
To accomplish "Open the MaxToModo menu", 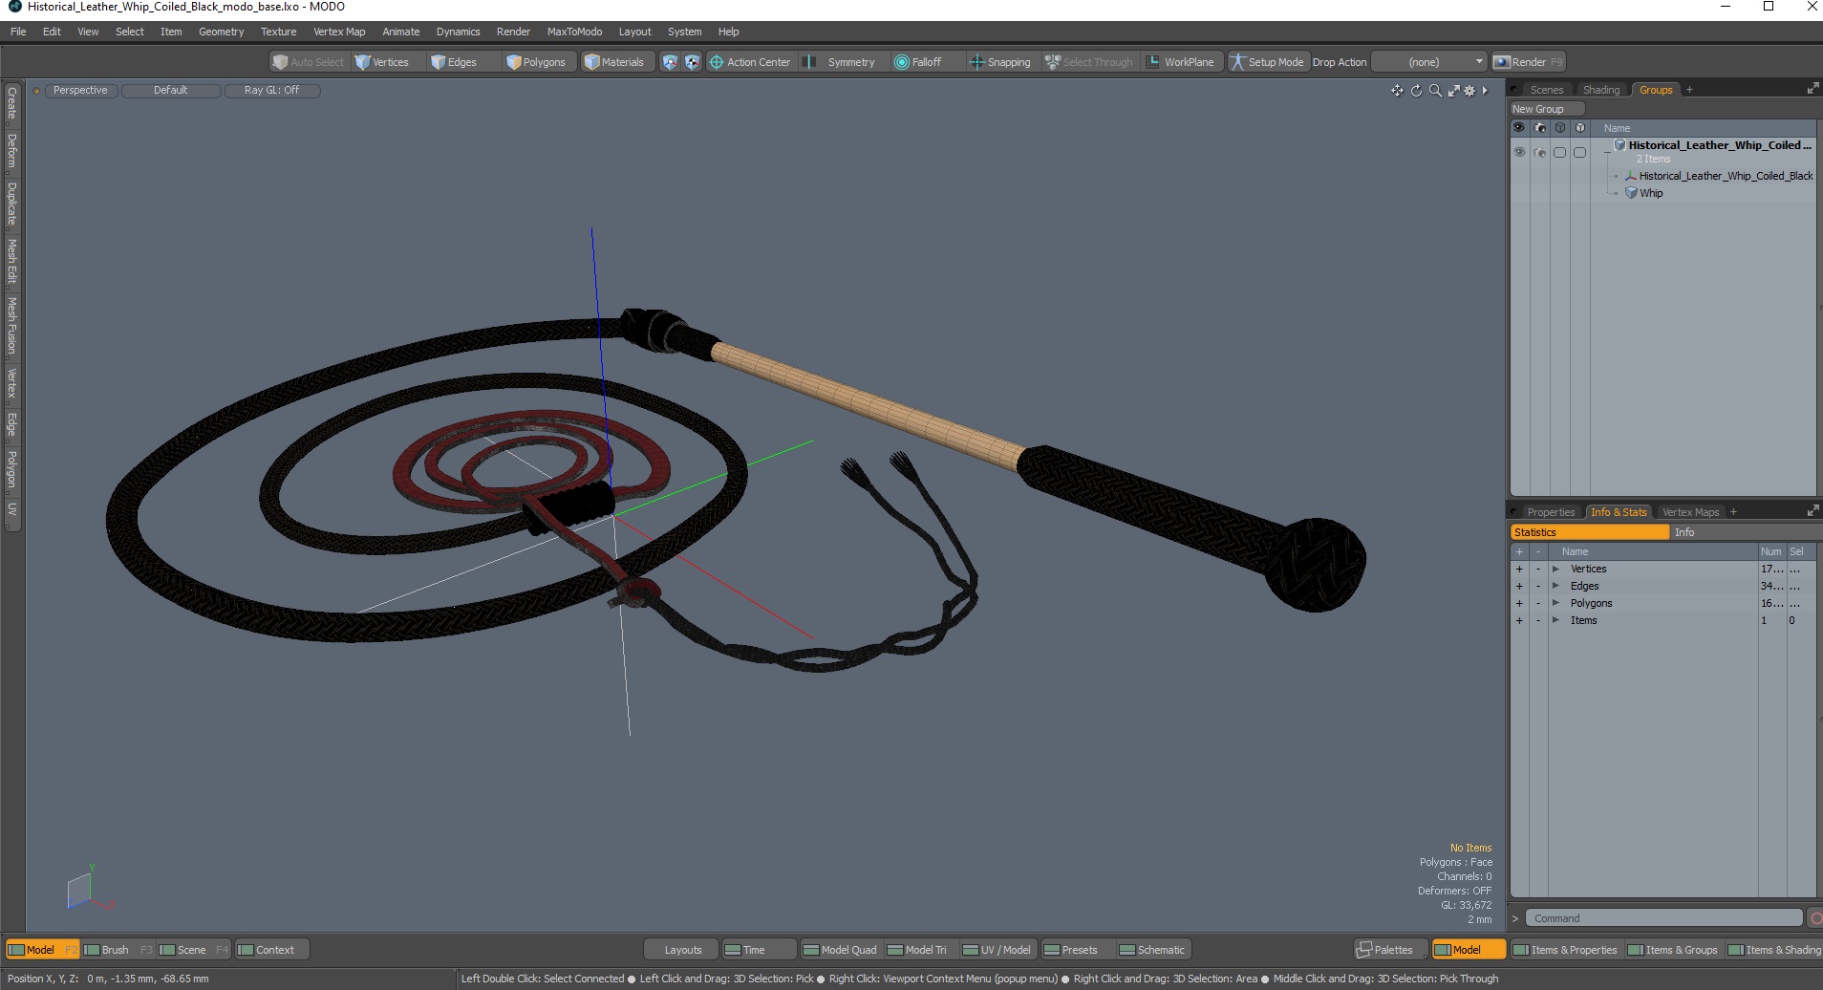I will click(x=574, y=32).
